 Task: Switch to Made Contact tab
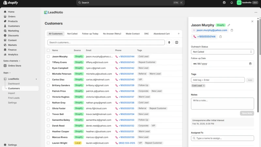click(x=133, y=34)
